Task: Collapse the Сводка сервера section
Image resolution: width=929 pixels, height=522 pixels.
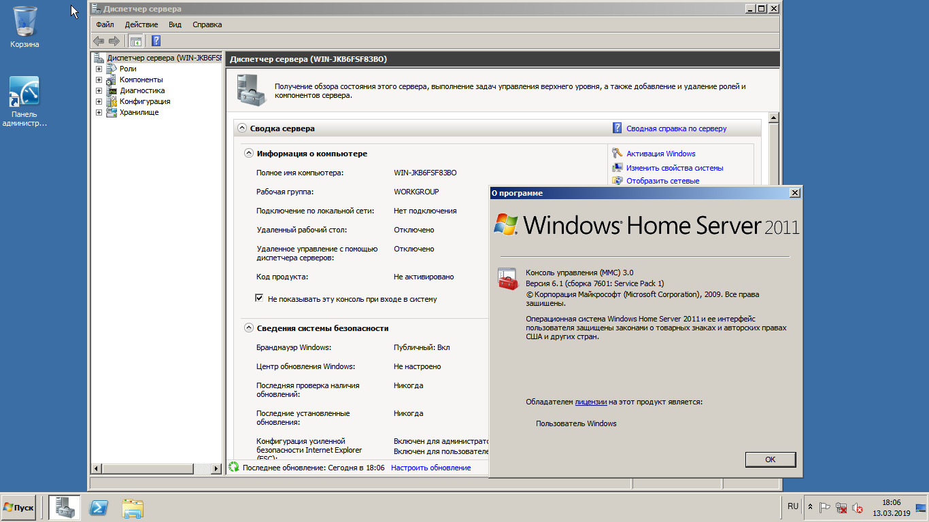Action: pos(241,128)
